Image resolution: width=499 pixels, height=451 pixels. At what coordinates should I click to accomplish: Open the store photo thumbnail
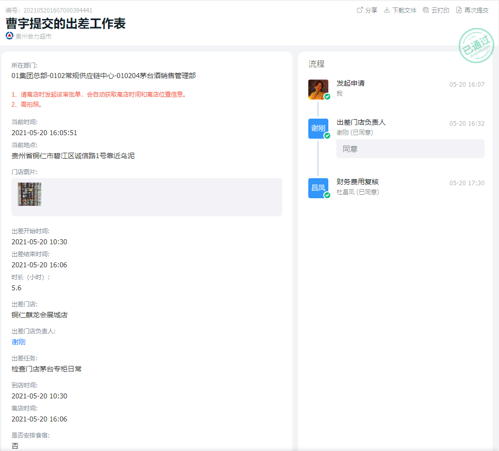point(30,194)
